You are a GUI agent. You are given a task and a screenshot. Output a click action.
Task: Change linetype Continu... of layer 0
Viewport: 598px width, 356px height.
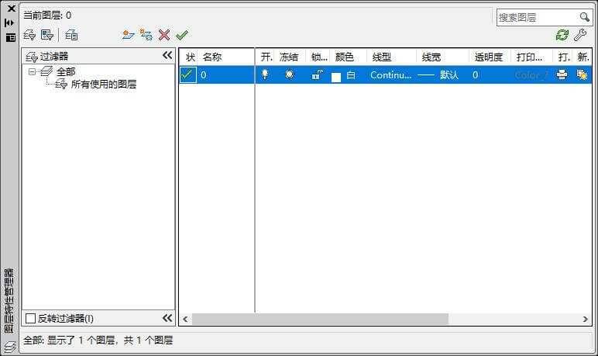[x=390, y=75]
